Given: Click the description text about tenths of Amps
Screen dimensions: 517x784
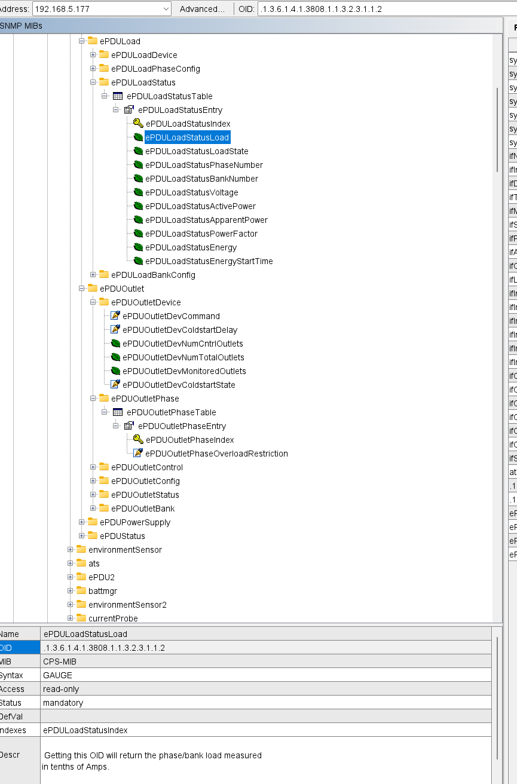Looking at the screenshot, I should click(x=152, y=761).
